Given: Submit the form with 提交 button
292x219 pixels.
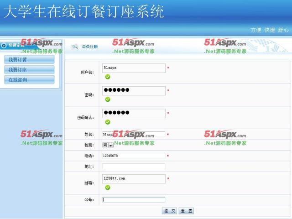Looking at the screenshot, I should pyautogui.click(x=169, y=211).
